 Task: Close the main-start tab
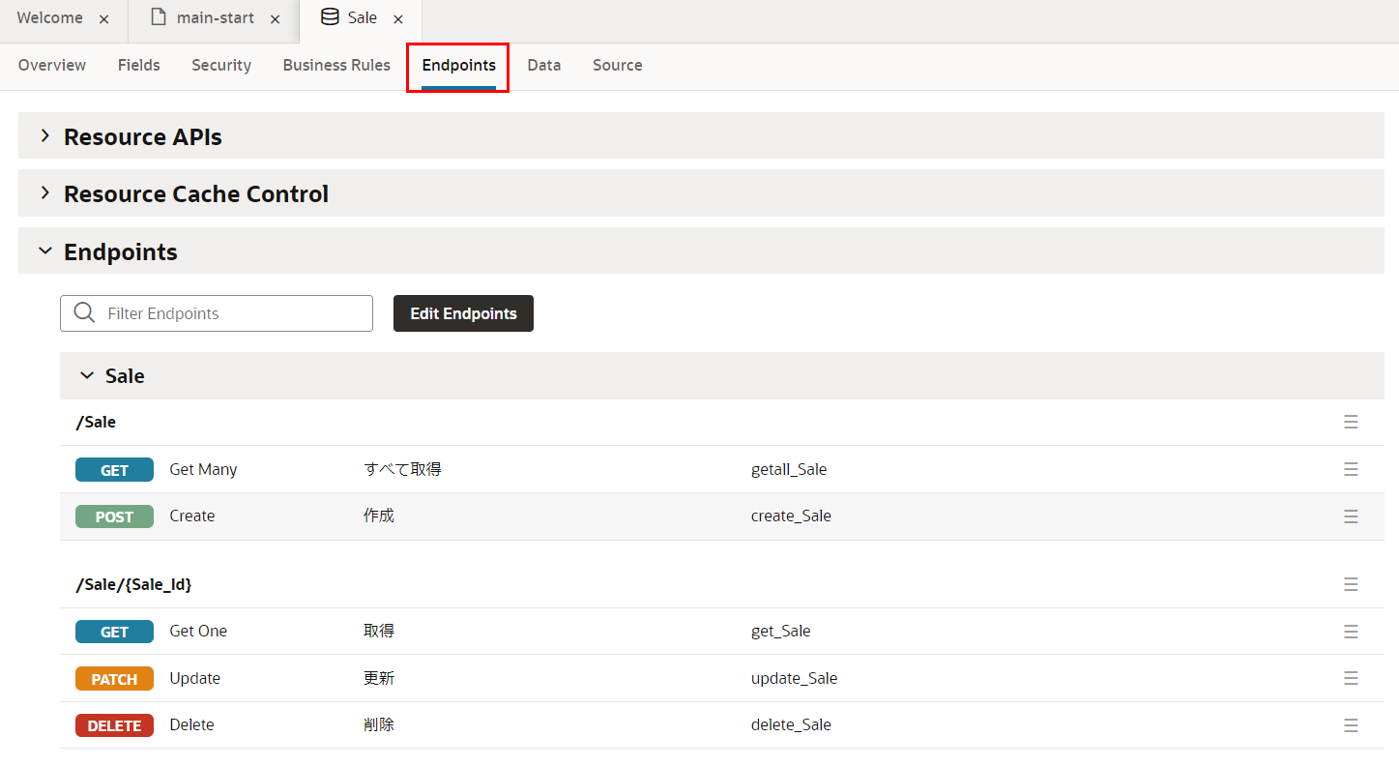tap(276, 19)
